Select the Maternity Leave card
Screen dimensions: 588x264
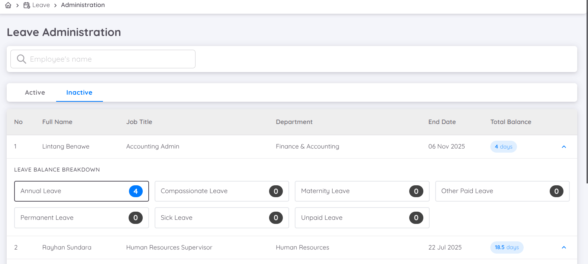[x=362, y=191]
